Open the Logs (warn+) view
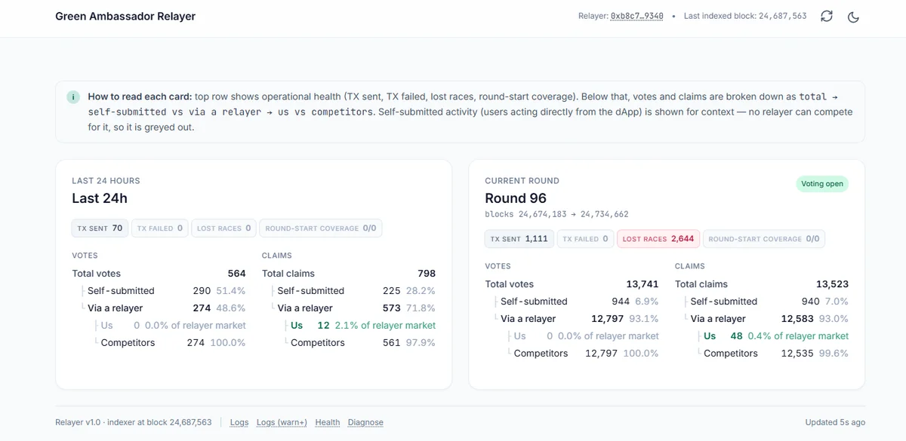Screen dimensions: 906x441 tap(282, 422)
